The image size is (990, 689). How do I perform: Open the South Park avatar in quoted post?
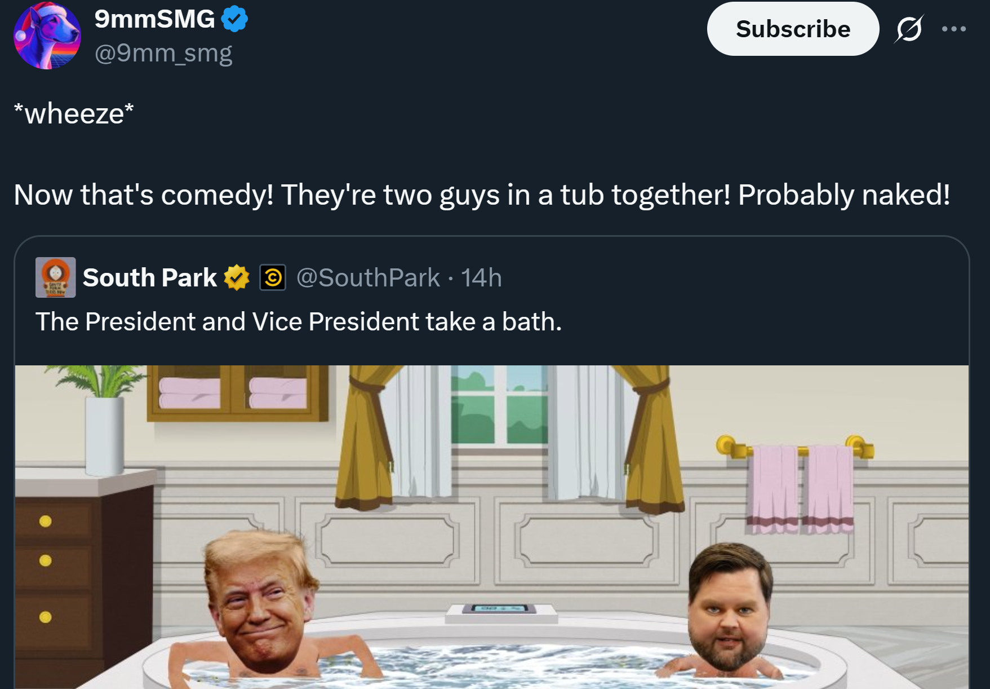(x=55, y=277)
